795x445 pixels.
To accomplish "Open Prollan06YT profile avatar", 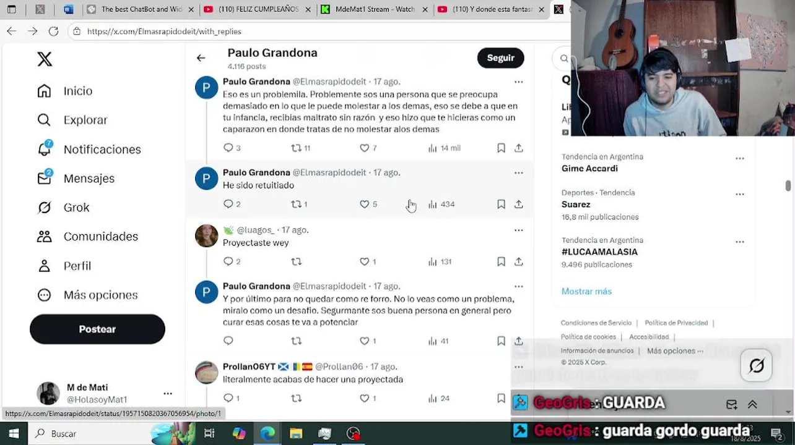I will click(x=207, y=372).
